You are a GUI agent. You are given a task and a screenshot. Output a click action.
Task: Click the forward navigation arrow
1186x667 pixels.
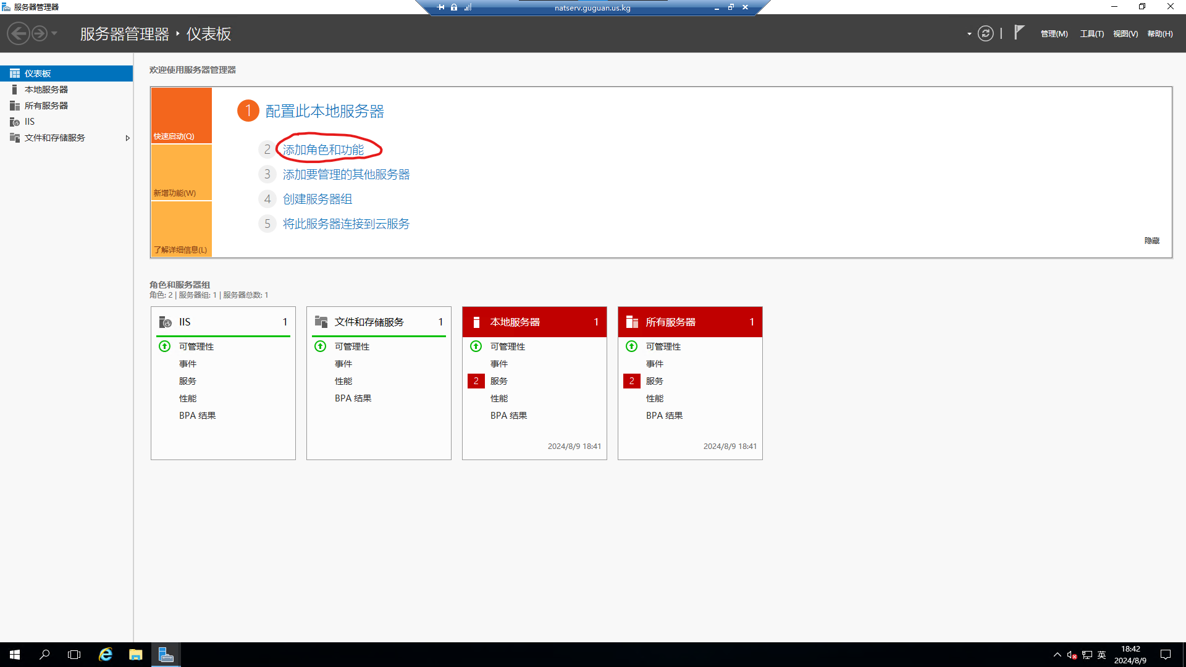pyautogui.click(x=39, y=33)
